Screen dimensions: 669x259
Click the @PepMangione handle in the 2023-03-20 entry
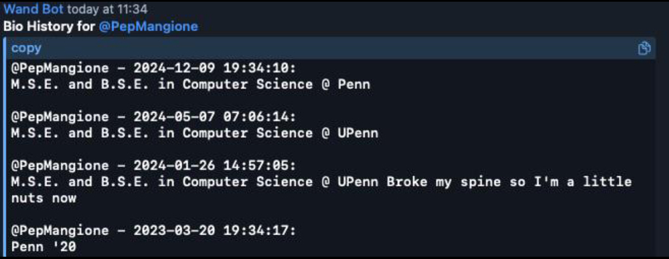point(60,231)
